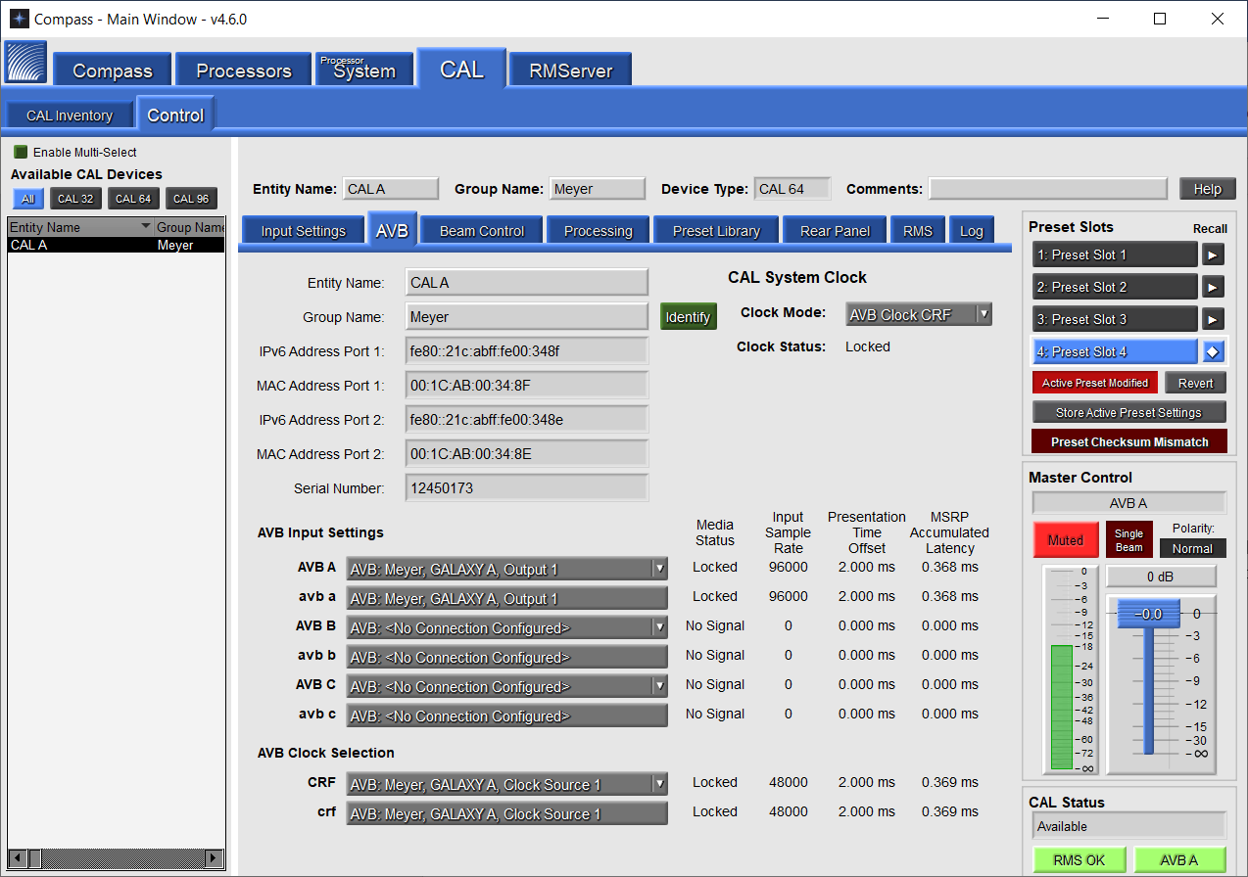Click the 0 dB gain readout
1248x877 pixels.
[x=1162, y=577]
